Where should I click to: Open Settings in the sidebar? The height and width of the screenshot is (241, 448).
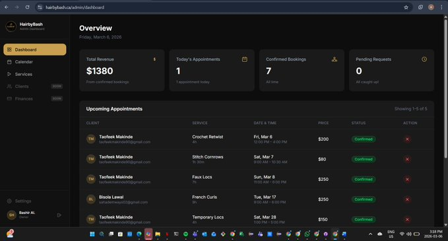pos(19,201)
